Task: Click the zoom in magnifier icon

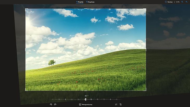Action: click(x=182, y=2)
